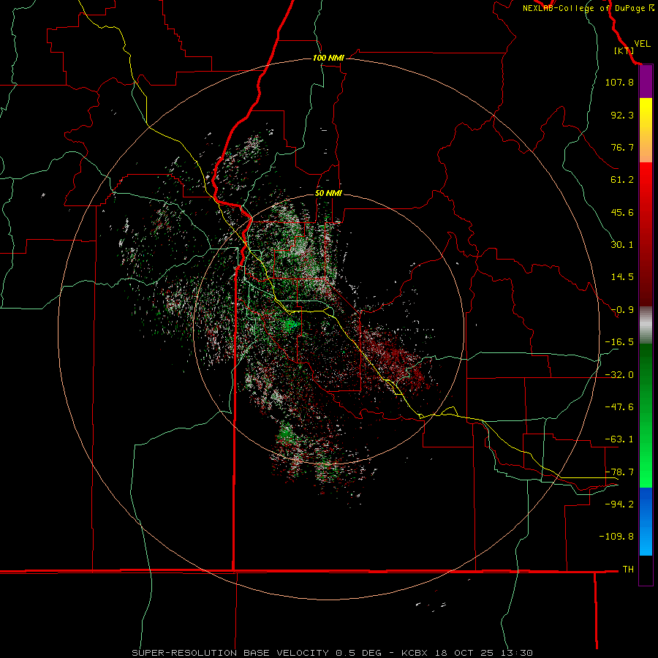This screenshot has width=658, height=658.
Task: Select the 107.8 legend value
Action: click(619, 82)
